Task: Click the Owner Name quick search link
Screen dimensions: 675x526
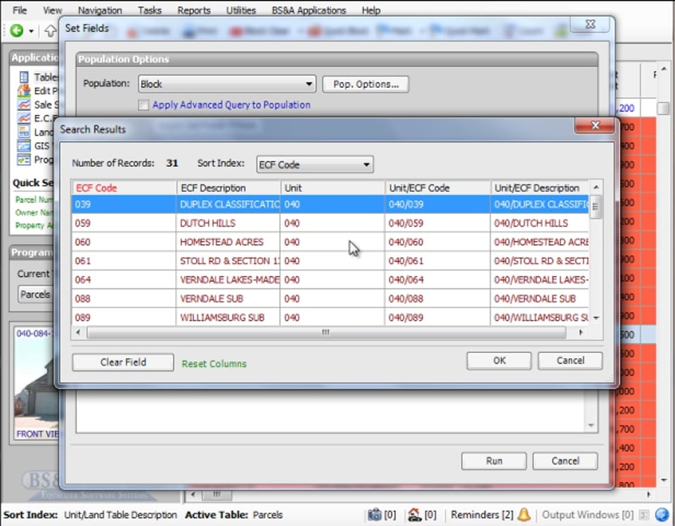Action: click(33, 212)
